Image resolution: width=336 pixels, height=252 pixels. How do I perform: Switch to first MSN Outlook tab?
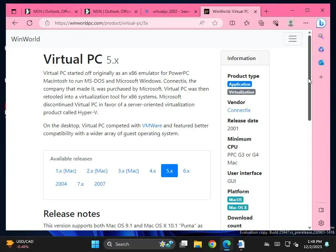point(52,11)
